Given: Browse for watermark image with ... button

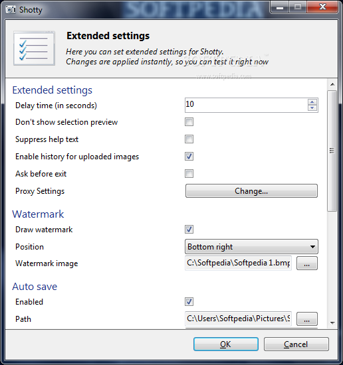Looking at the screenshot, I should (x=307, y=263).
